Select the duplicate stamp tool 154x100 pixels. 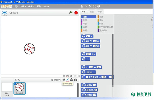[x=82, y=6]
